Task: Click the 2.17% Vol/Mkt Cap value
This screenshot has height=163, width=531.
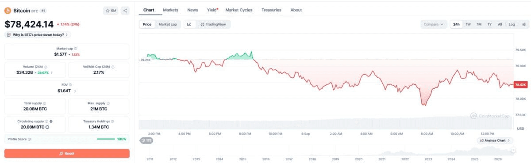Action: tap(98, 72)
